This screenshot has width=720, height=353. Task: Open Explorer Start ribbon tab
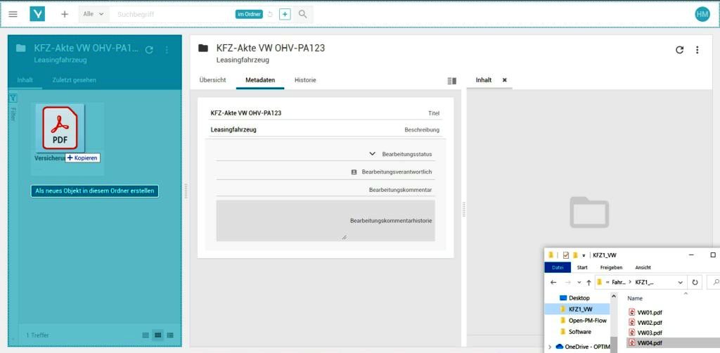pyautogui.click(x=582, y=267)
